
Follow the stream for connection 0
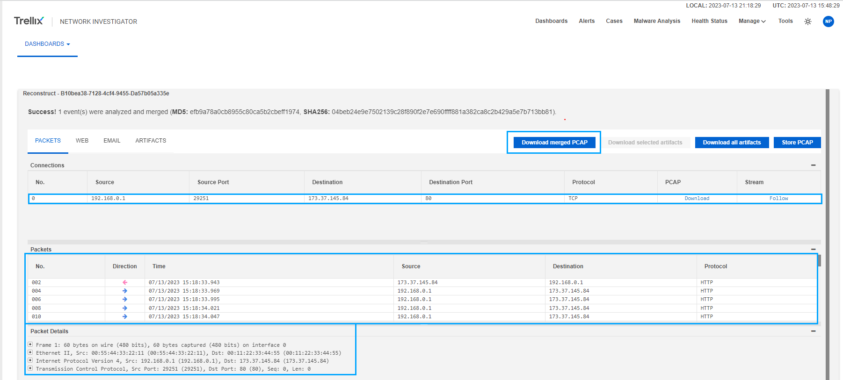pos(779,199)
